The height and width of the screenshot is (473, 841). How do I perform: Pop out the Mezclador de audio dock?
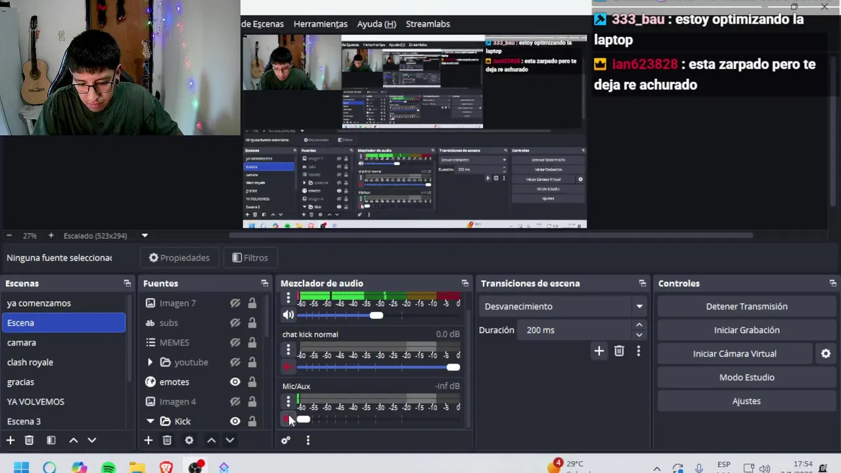(x=465, y=283)
